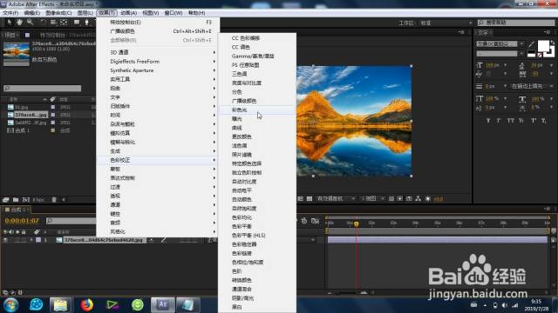Open the Firefox taskbar icon
The image size is (558, 313).
(x=86, y=305)
